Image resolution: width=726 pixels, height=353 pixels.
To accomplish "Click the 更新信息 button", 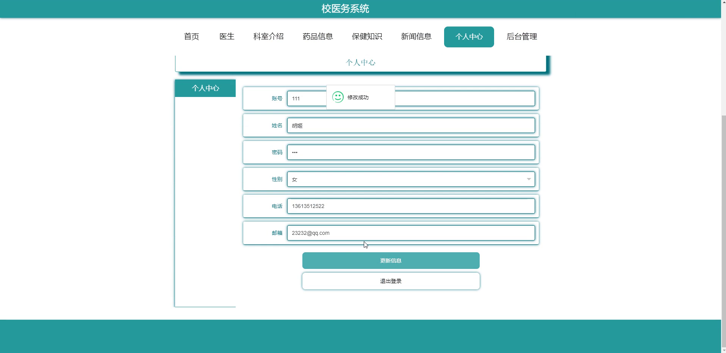I will pos(391,261).
